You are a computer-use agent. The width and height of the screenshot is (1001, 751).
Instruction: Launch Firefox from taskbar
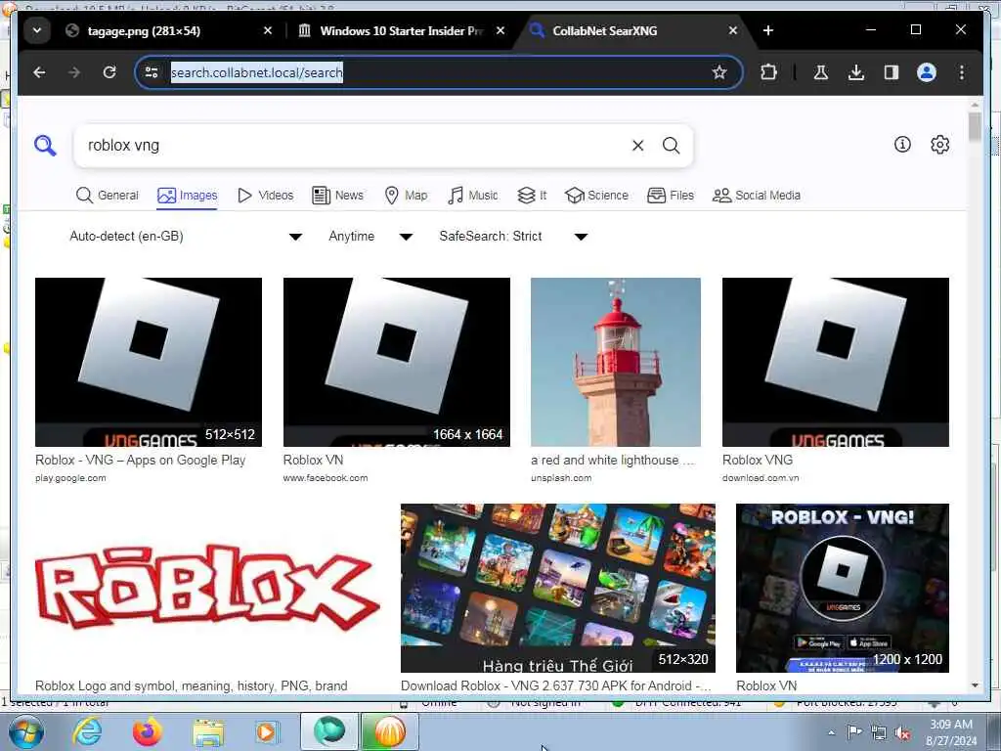point(148,731)
